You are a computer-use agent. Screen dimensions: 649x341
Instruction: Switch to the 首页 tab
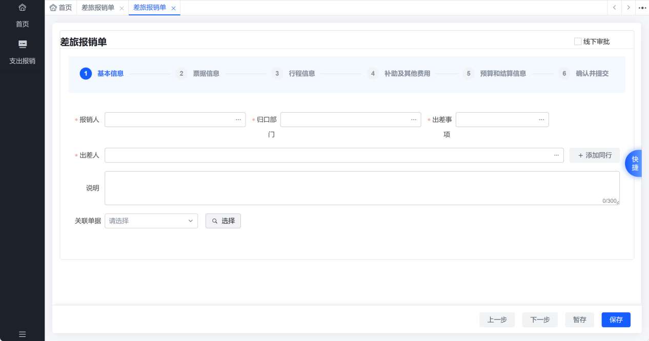60,8
